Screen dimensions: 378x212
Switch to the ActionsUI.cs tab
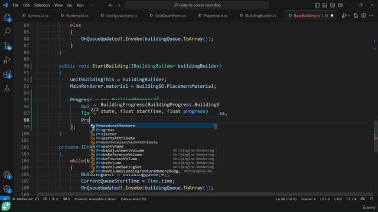35,16
